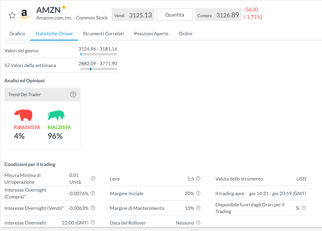Screen dimensions: 322x231
Task: Click the 20% Margine Iniziale value
Action: coord(189,193)
